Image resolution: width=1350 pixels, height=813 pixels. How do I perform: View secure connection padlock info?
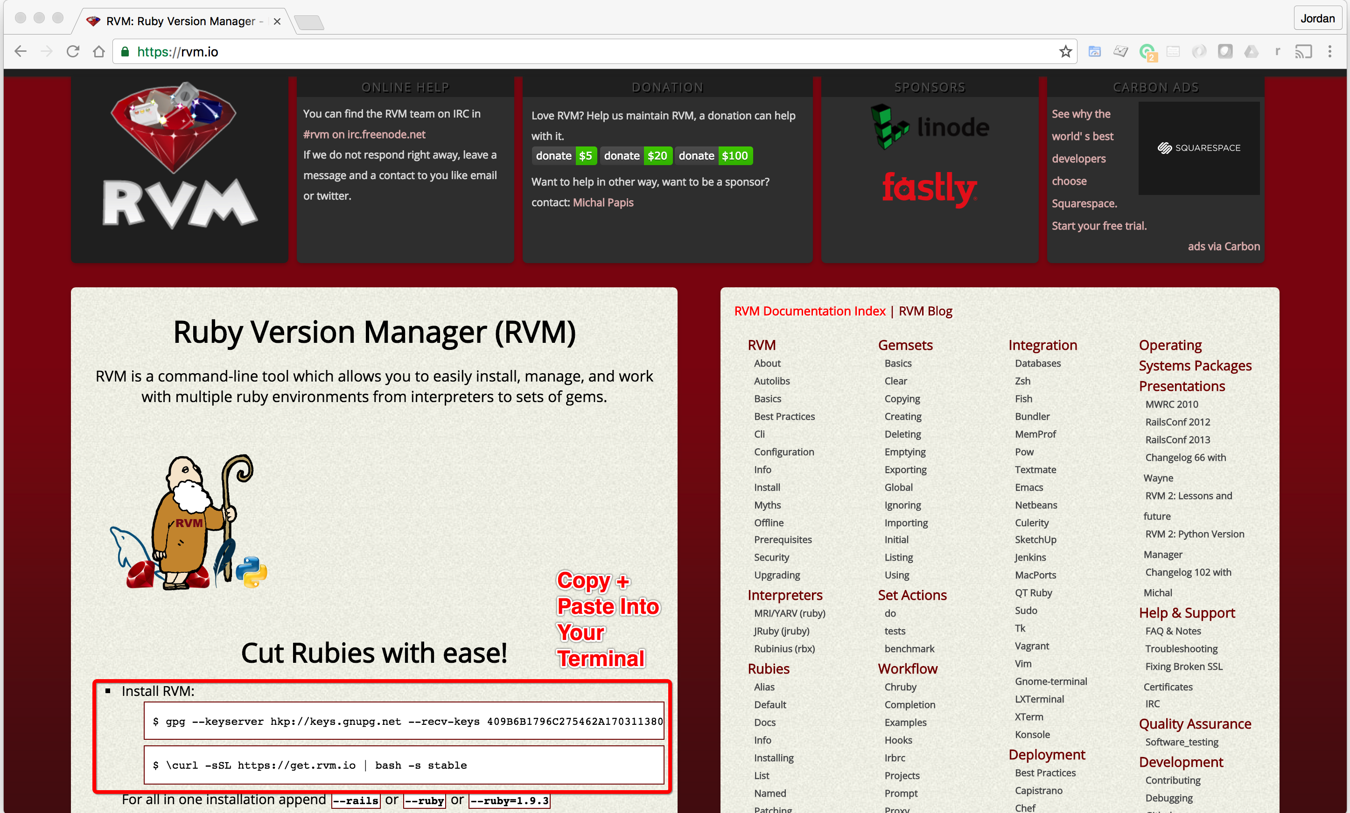[x=125, y=51]
